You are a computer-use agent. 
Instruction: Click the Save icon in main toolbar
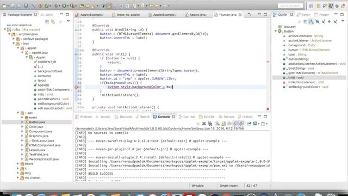[13, 6]
